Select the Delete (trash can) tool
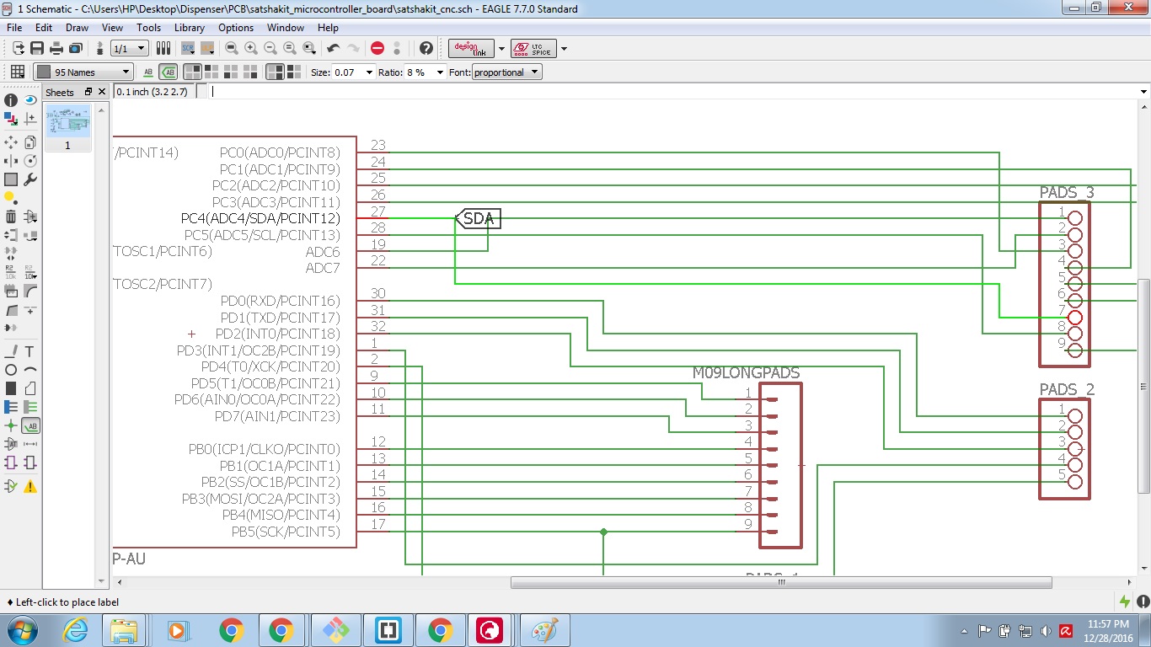1151x647 pixels. coord(11,217)
